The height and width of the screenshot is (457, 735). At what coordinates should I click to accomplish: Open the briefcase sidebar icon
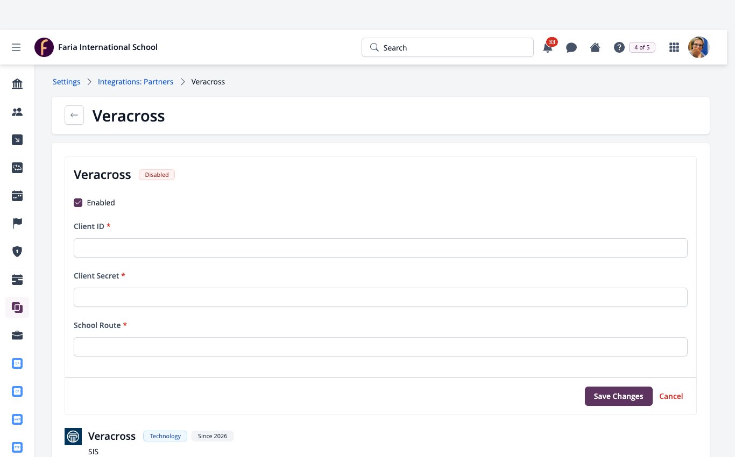[17, 335]
